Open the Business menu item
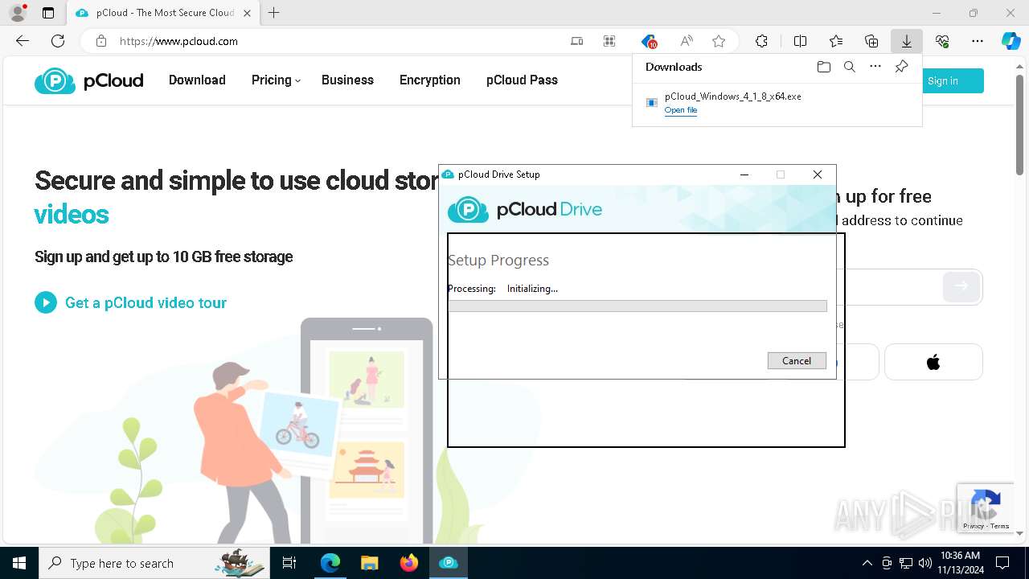 (x=347, y=80)
